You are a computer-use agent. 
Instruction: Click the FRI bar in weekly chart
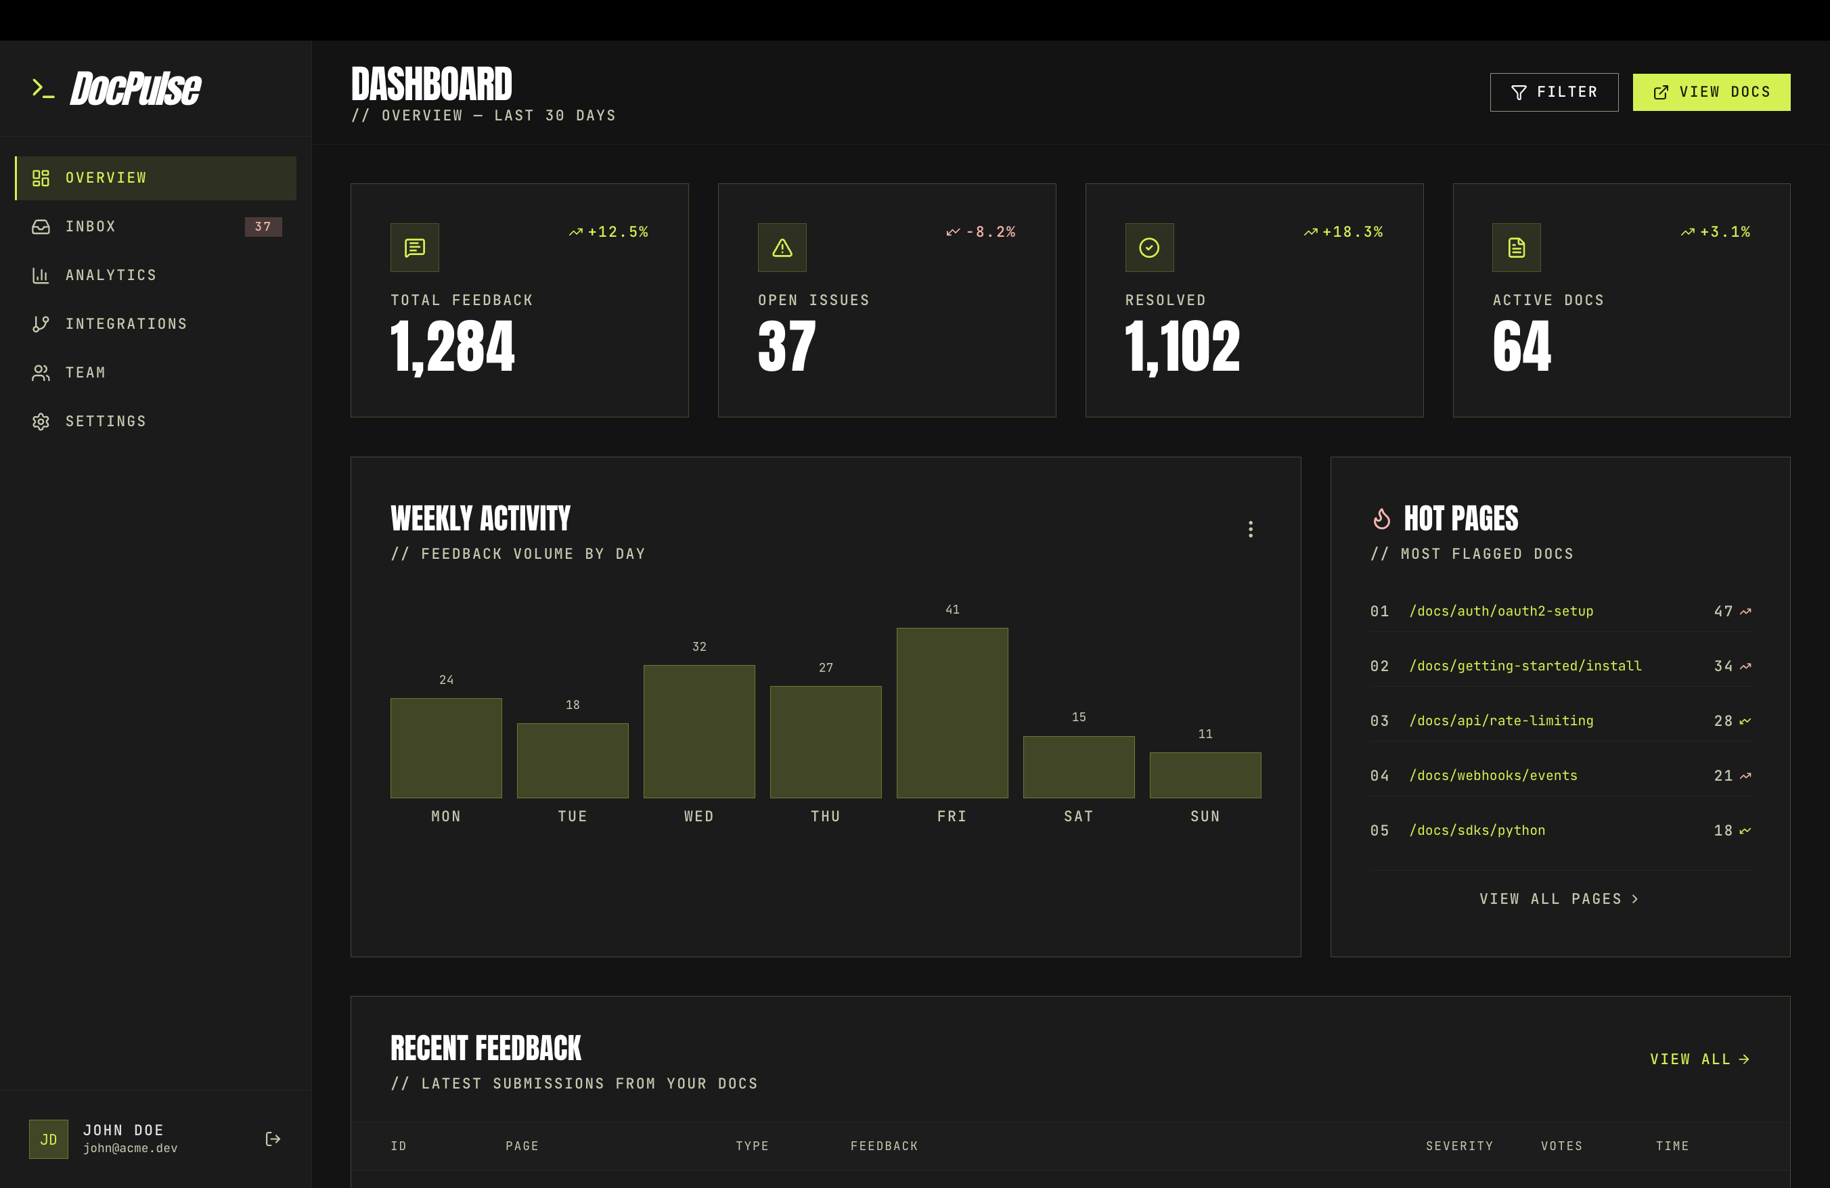coord(952,713)
